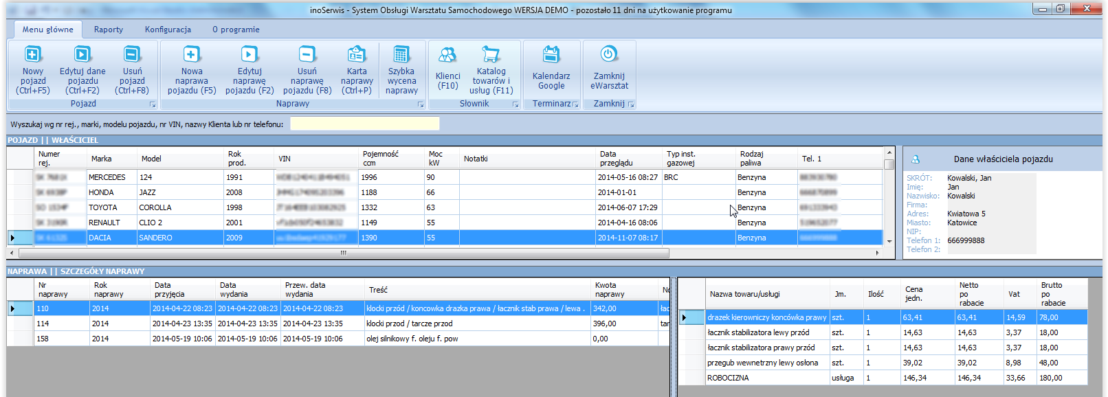Select repair number 158 row
The width and height of the screenshot is (1108, 397).
tap(338, 339)
